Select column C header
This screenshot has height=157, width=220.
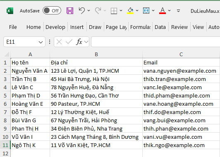click(181, 55)
